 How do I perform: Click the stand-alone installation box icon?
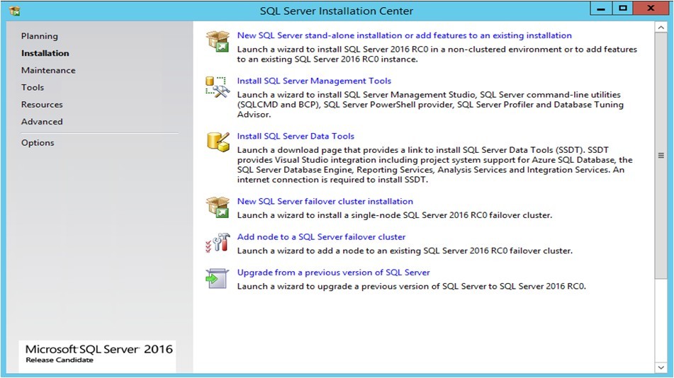pyautogui.click(x=218, y=41)
